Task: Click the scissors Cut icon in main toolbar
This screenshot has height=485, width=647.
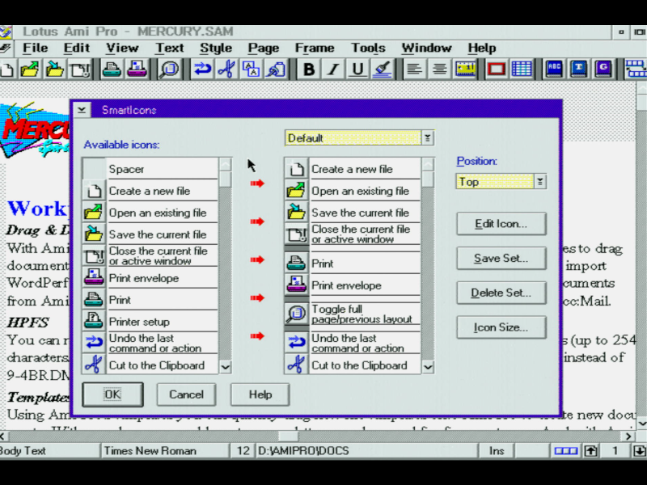Action: pos(226,70)
